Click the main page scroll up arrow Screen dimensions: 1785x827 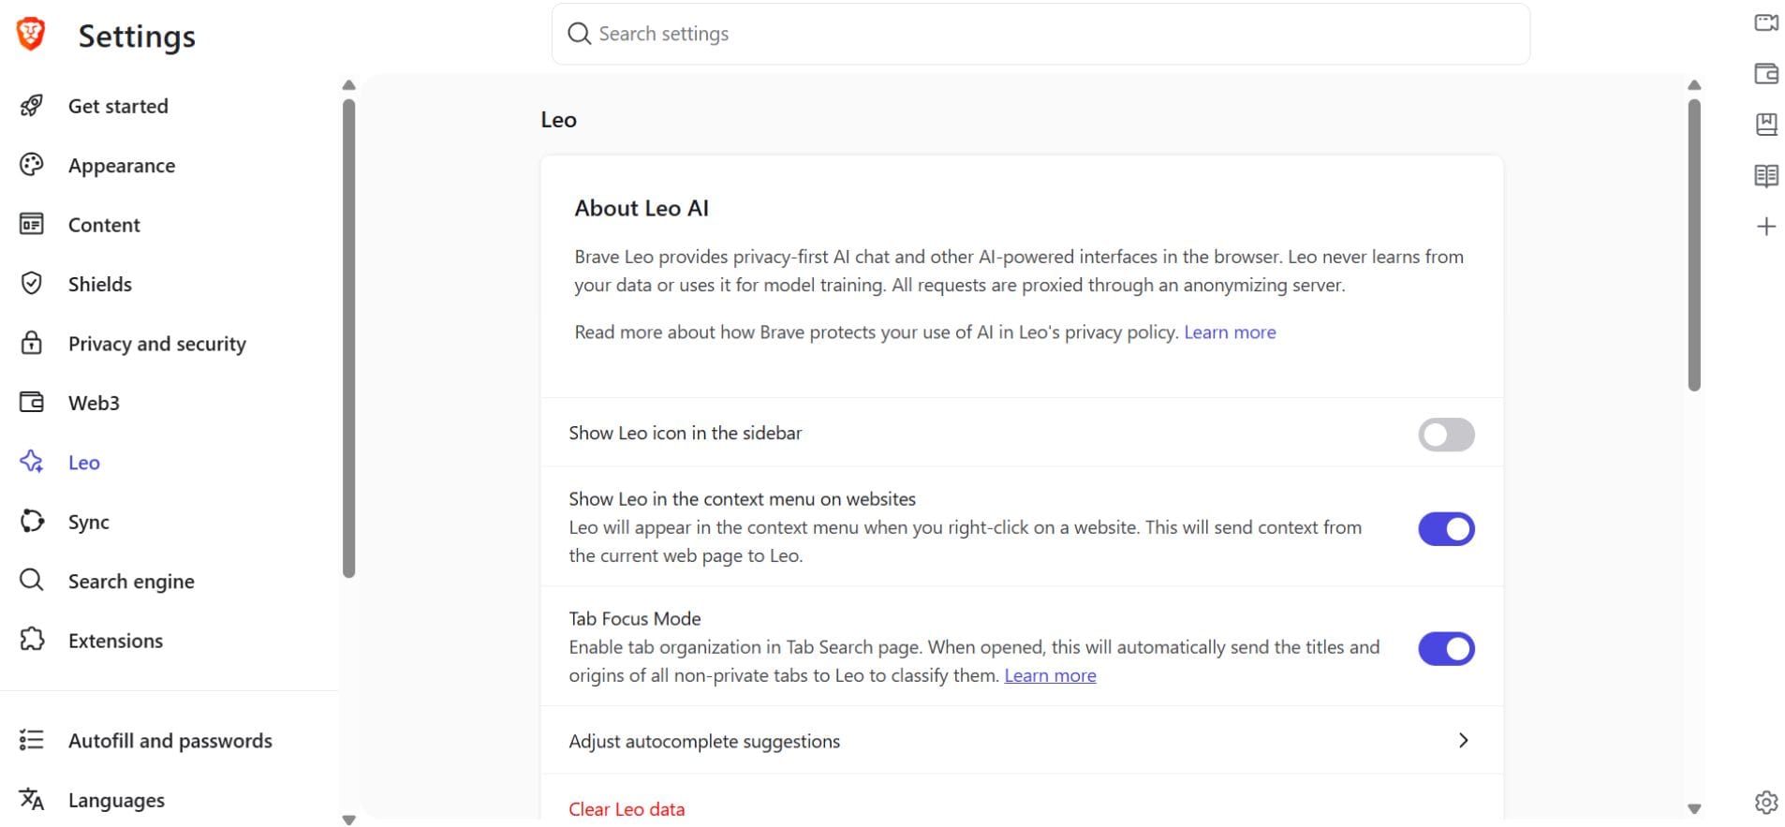[1694, 85]
